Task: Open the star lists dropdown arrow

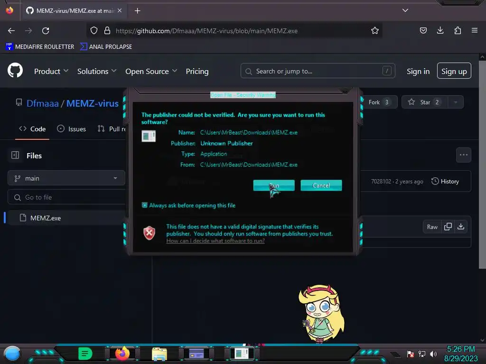Action: point(456,102)
